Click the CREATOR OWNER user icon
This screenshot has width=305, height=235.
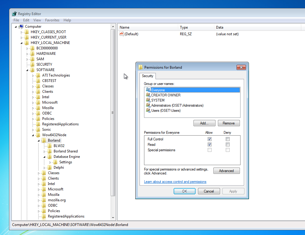pos(148,95)
